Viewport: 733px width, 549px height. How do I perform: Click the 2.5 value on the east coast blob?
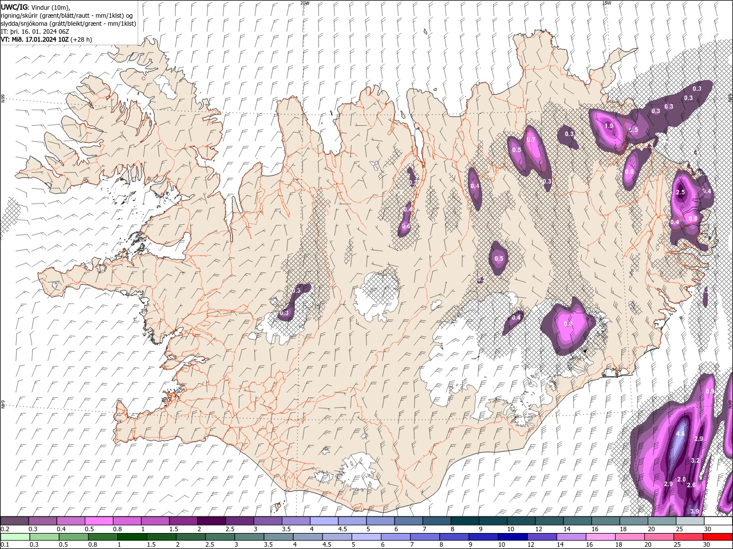[x=680, y=193]
